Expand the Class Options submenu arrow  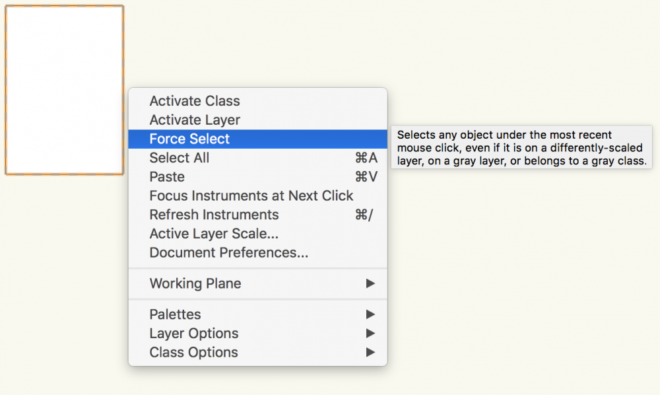pos(371,352)
